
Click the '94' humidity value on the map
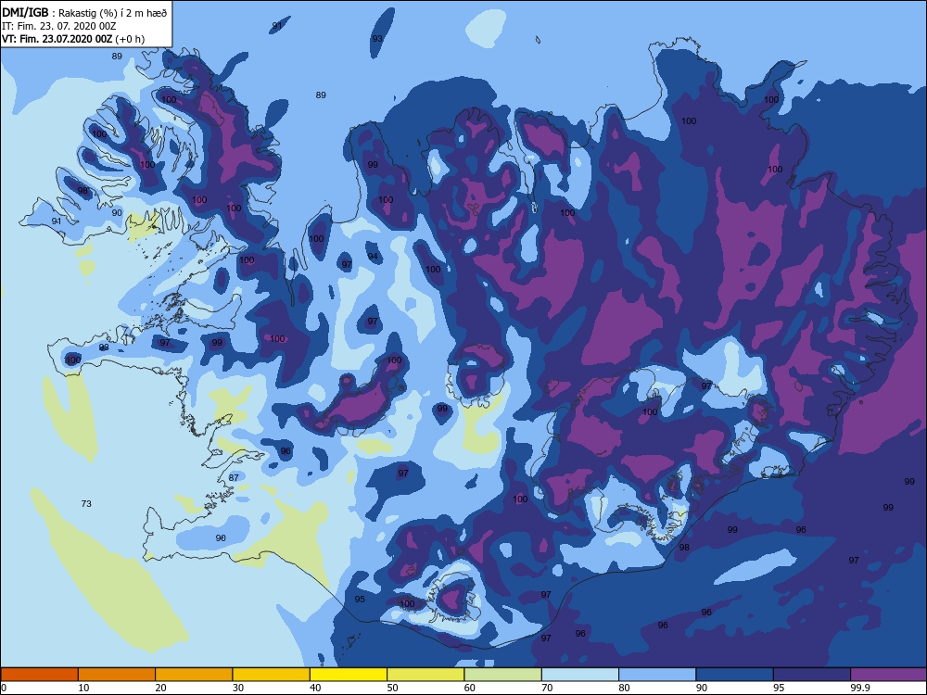[x=373, y=256]
